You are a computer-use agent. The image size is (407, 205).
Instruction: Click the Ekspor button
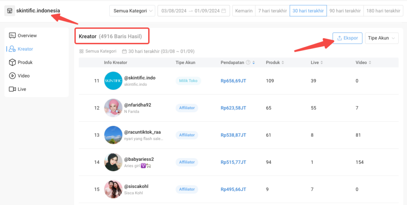(347, 38)
